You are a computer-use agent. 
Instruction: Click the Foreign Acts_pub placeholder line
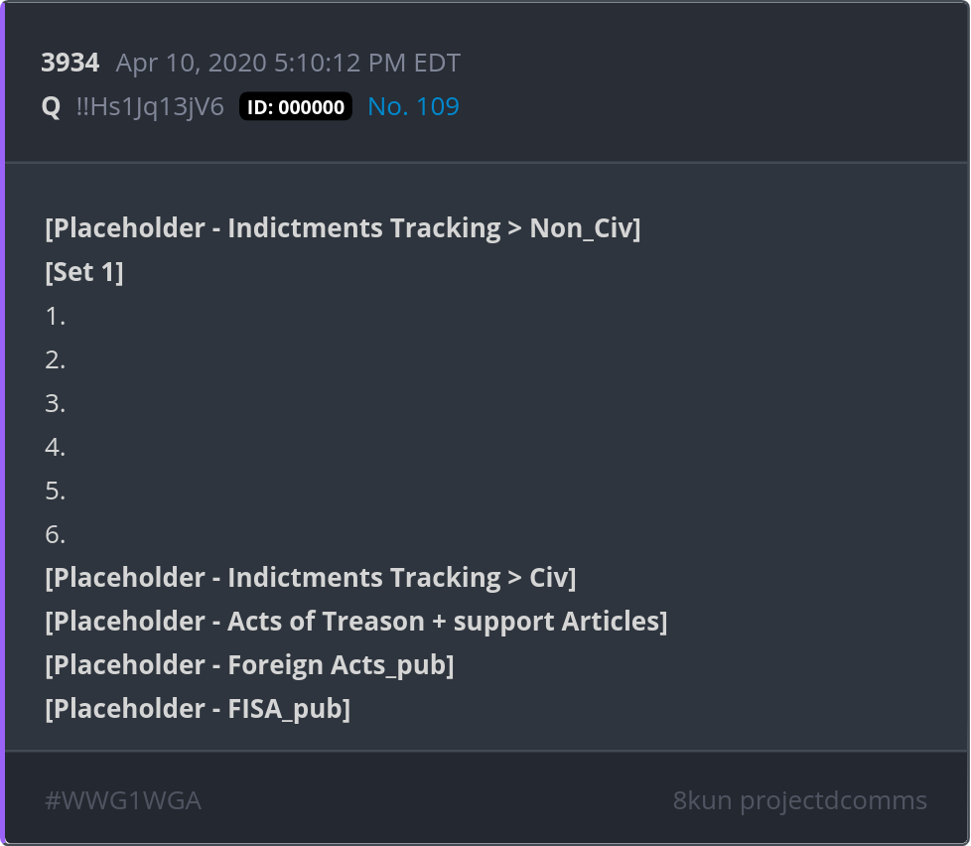click(x=249, y=665)
